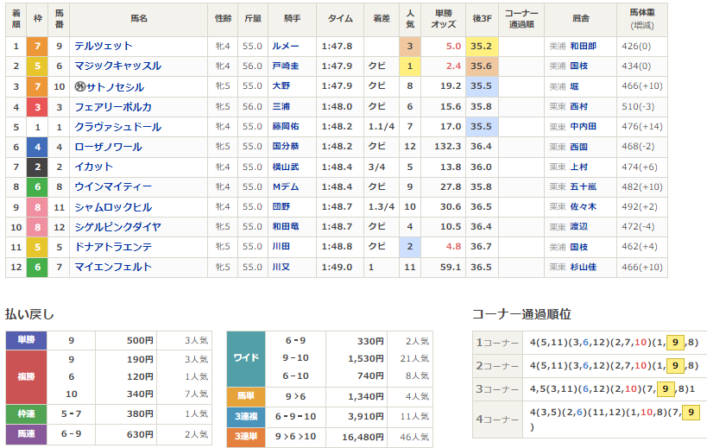Viewport: 707px width, 448px height.
Task: Open trainer 渡辺 link
Action: pyautogui.click(x=578, y=227)
